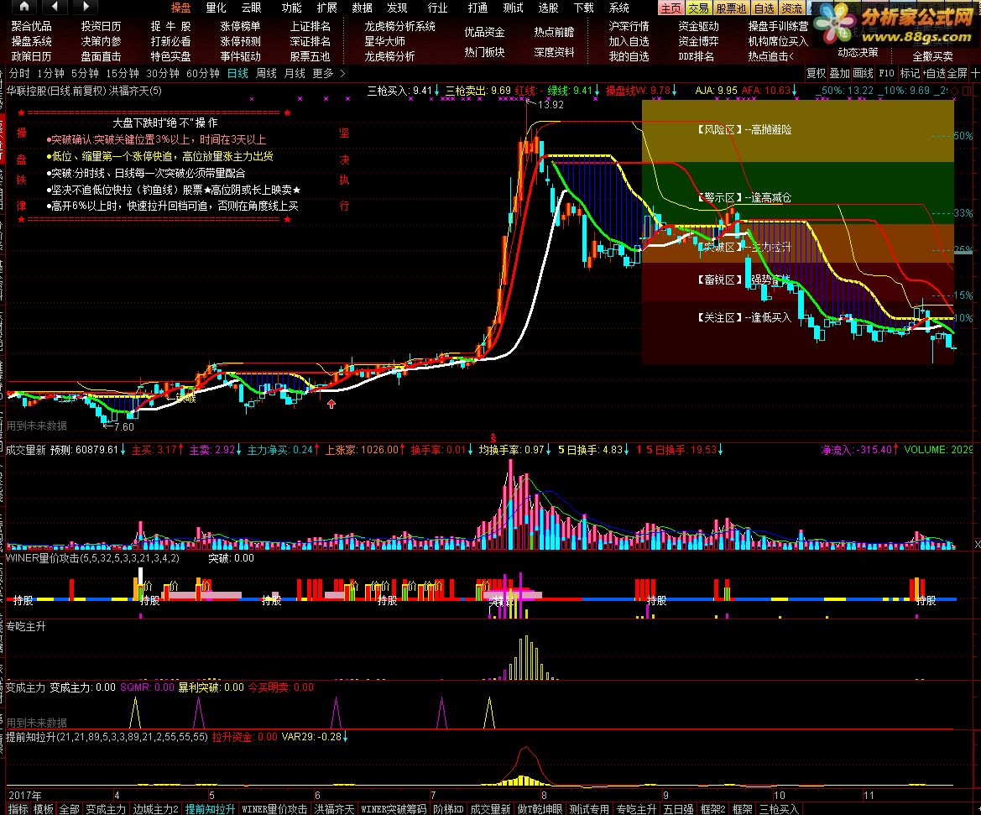Open the 选股 menu
This screenshot has height=815, width=981.
(x=548, y=8)
